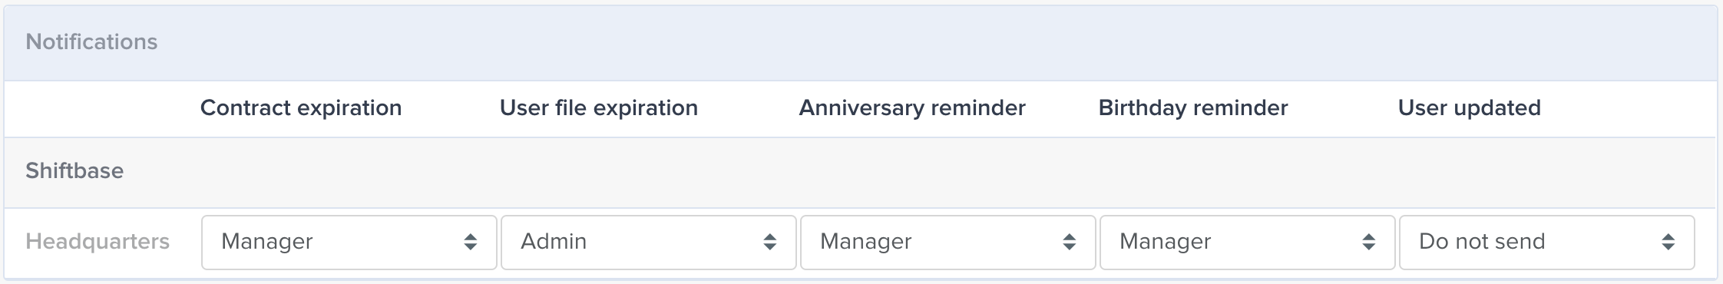The height and width of the screenshot is (284, 1723).
Task: Click the Contract expiration column header
Action: pos(301,108)
